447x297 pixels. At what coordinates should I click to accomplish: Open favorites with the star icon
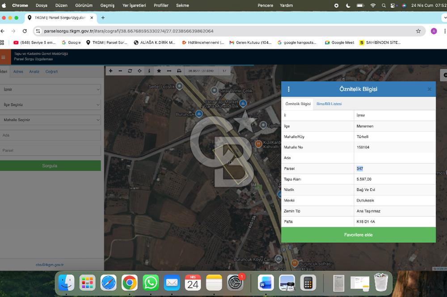pyautogui.click(x=159, y=71)
